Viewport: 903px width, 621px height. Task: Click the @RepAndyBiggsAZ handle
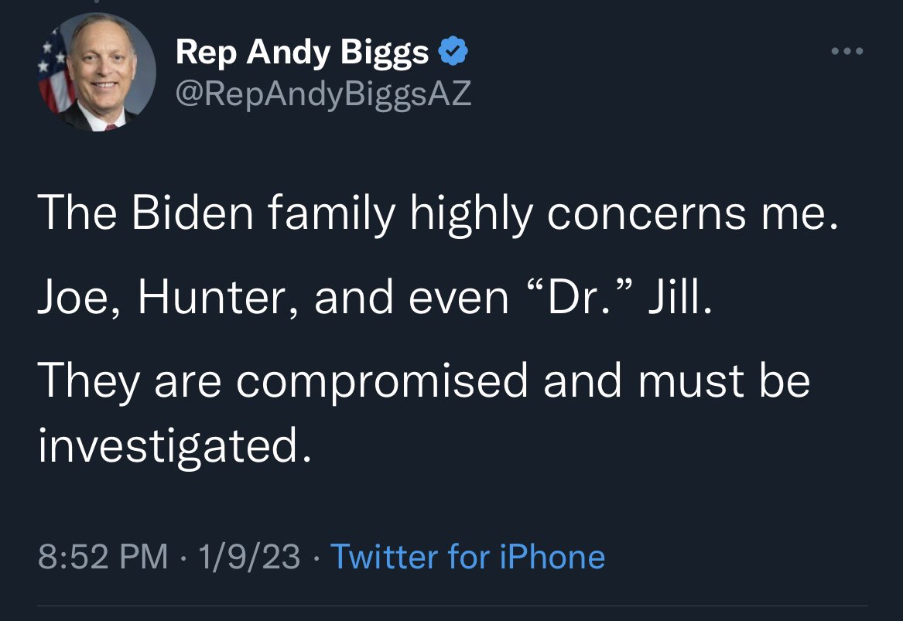(x=323, y=94)
